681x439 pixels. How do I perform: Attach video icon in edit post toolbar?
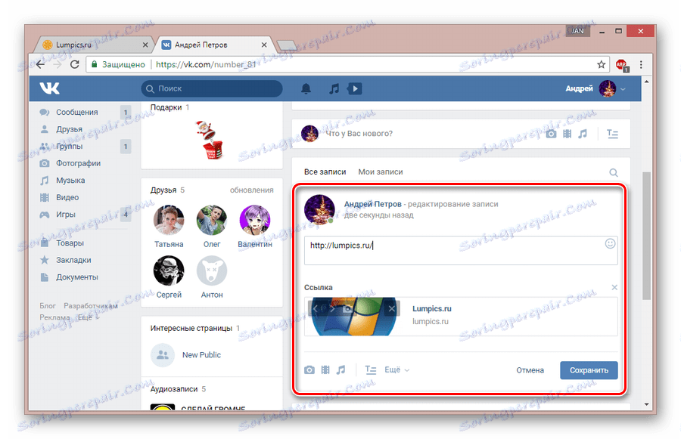click(x=325, y=370)
